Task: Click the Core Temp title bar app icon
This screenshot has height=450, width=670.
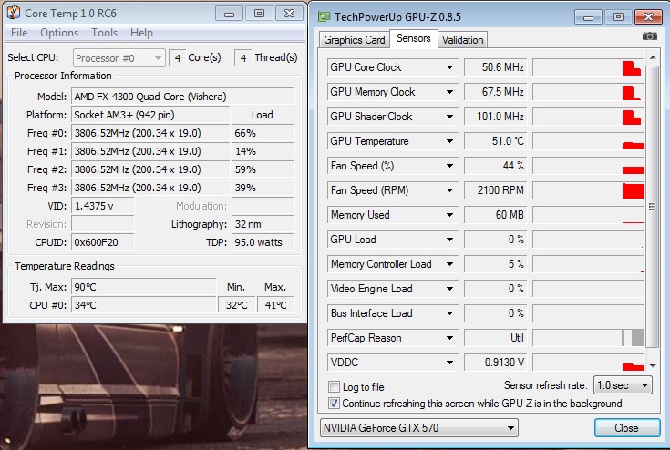Action: coord(14,13)
